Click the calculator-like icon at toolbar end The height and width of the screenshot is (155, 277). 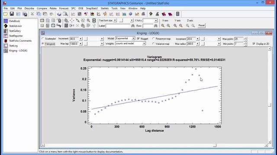point(177,14)
